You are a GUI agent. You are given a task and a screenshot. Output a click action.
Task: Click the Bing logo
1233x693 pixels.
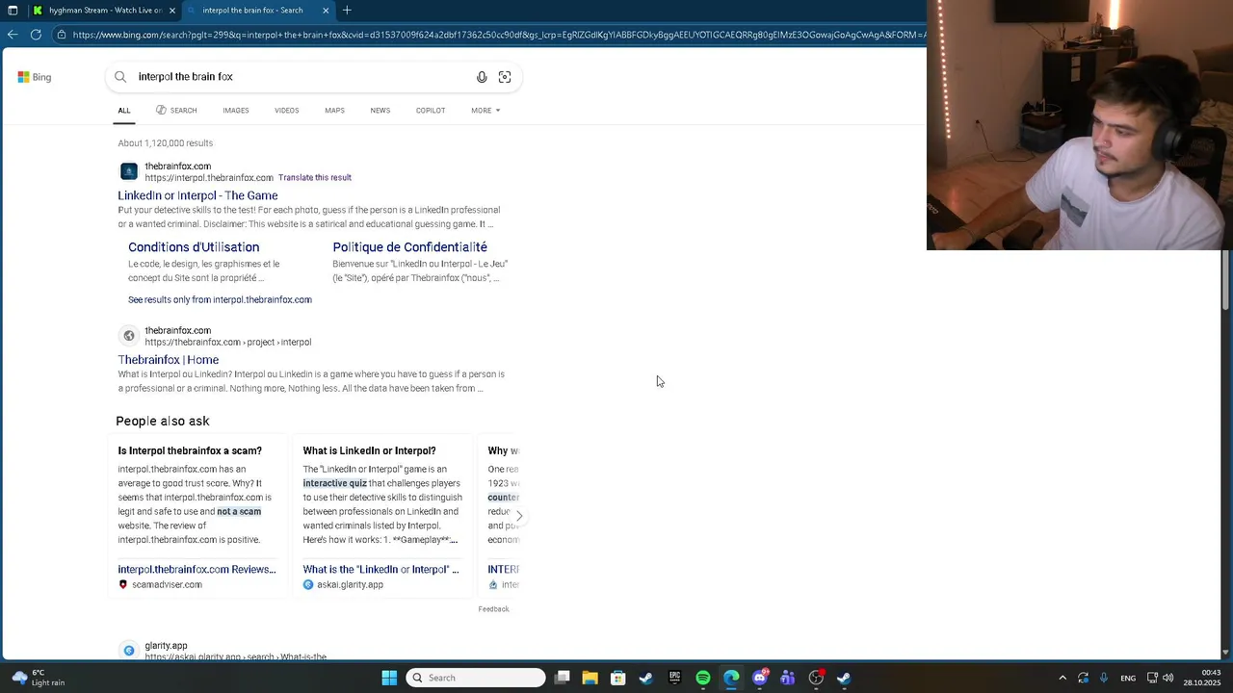pos(34,77)
